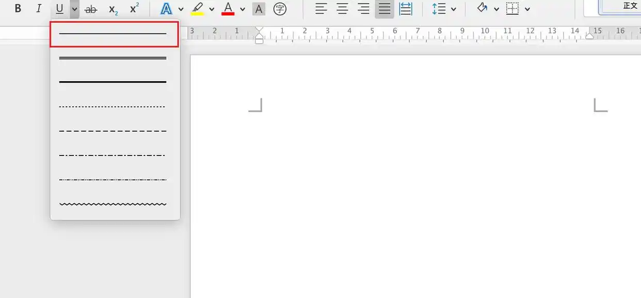The height and width of the screenshot is (298, 641).
Task: Select the single solid underline style
Action: pos(114,34)
